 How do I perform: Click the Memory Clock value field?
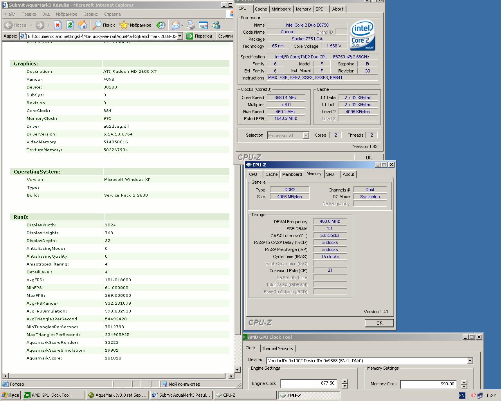click(429, 384)
